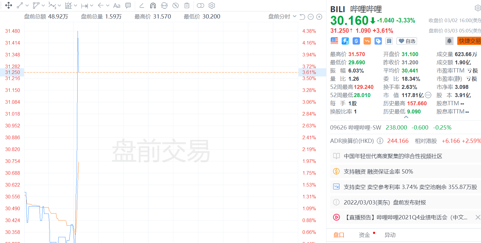Click the chart reset/undo arrow icon

click(x=302, y=17)
